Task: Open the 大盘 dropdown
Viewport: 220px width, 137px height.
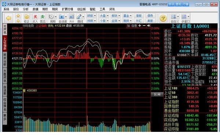Action: coord(104,15)
